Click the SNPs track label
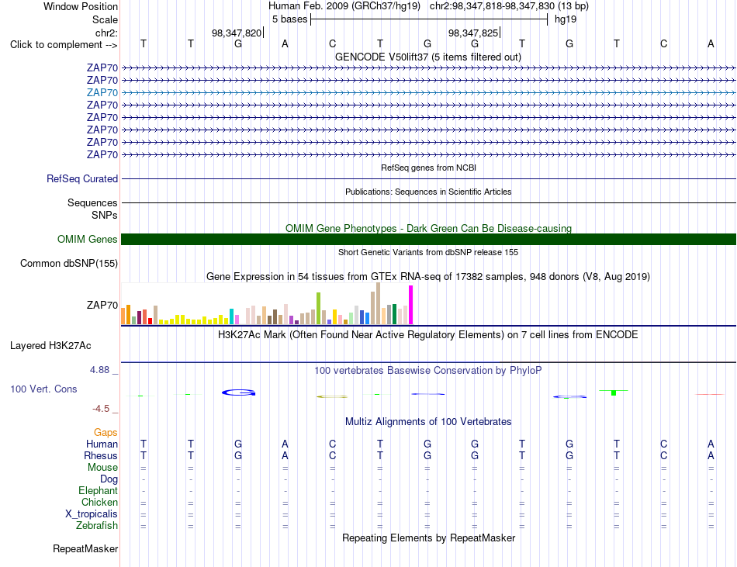This screenshot has width=737, height=567. (105, 215)
